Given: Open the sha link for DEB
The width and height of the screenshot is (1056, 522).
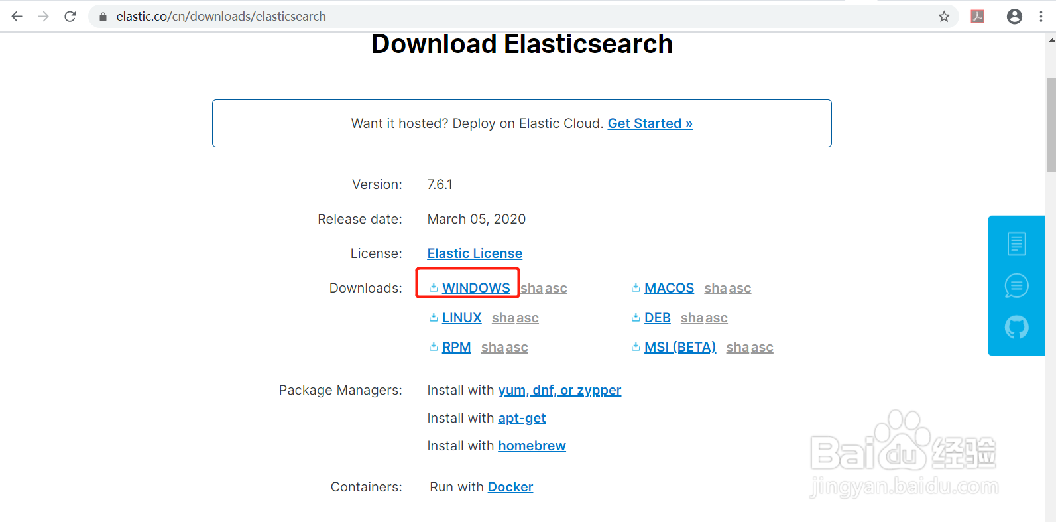Looking at the screenshot, I should 692,318.
